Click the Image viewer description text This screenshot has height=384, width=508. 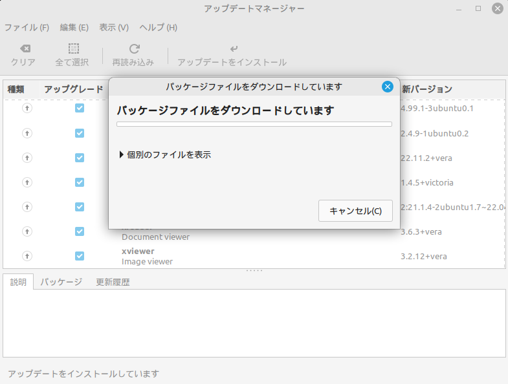[147, 261]
